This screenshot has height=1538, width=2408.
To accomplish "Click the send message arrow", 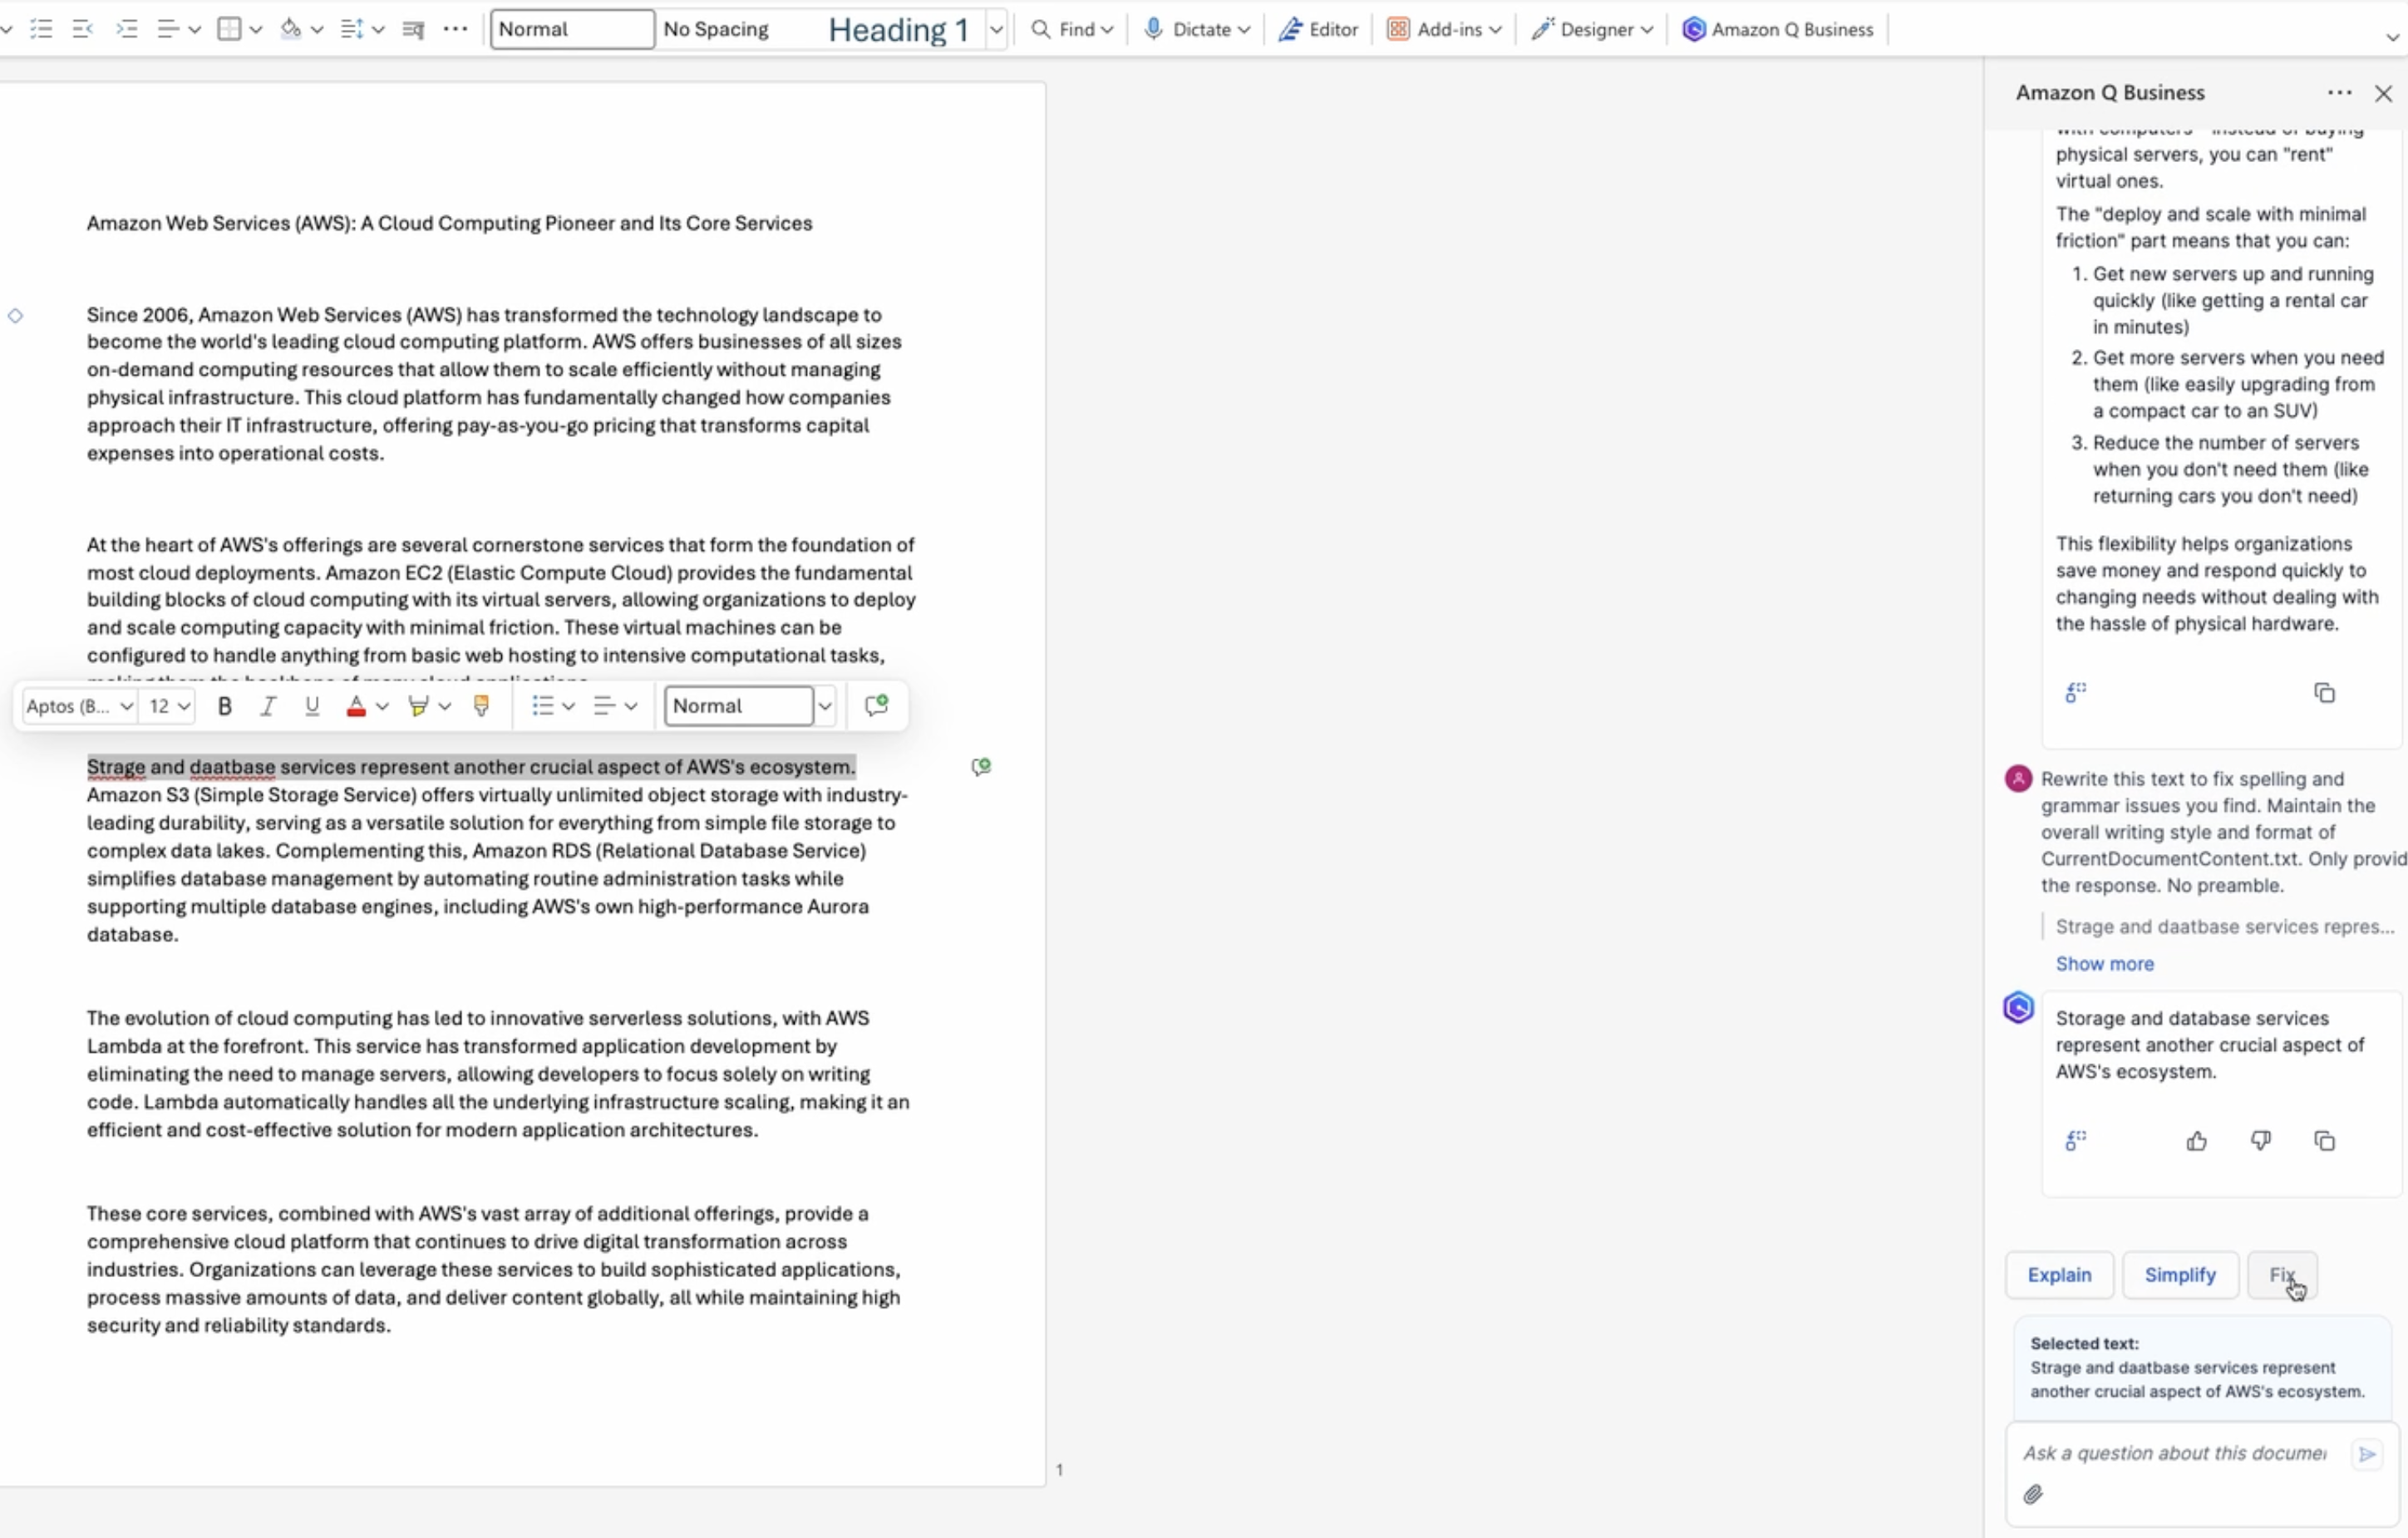I will point(2366,1454).
